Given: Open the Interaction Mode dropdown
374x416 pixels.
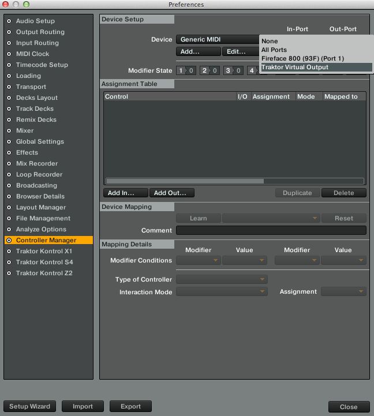Looking at the screenshot, I should pos(222,292).
